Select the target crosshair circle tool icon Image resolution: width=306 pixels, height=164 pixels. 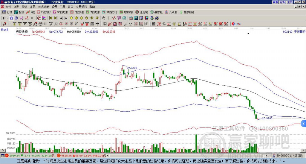[x=61, y=24]
